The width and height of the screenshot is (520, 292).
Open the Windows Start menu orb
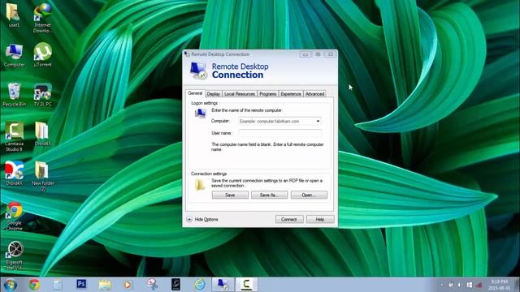pyautogui.click(x=10, y=285)
